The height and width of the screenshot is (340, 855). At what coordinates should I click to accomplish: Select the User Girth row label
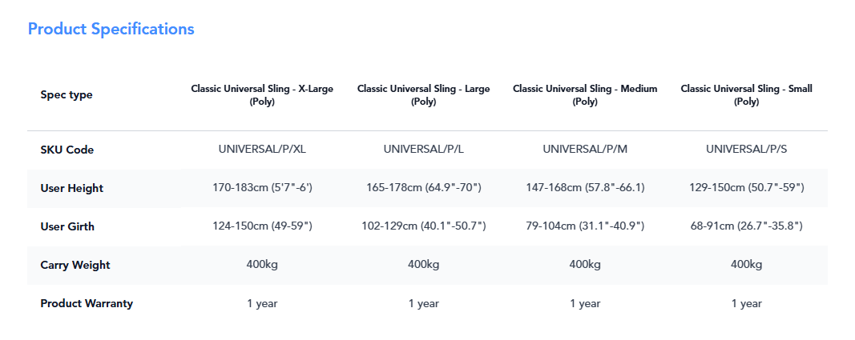(67, 226)
